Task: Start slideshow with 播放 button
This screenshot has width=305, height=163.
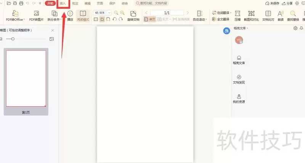Action: [70, 16]
